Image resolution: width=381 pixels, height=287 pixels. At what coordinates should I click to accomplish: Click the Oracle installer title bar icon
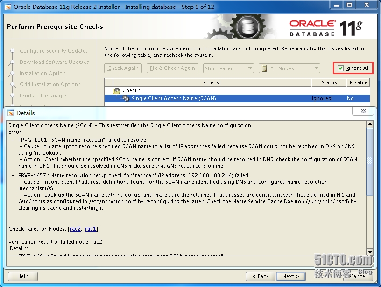[8, 7]
